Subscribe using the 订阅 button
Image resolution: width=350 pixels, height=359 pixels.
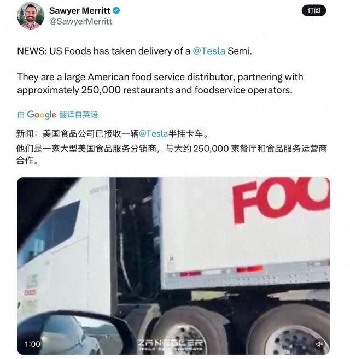coord(313,10)
